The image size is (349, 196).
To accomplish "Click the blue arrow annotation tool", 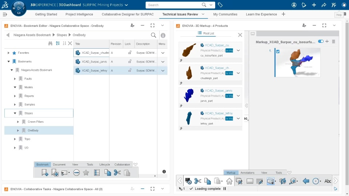I will coord(306,181).
